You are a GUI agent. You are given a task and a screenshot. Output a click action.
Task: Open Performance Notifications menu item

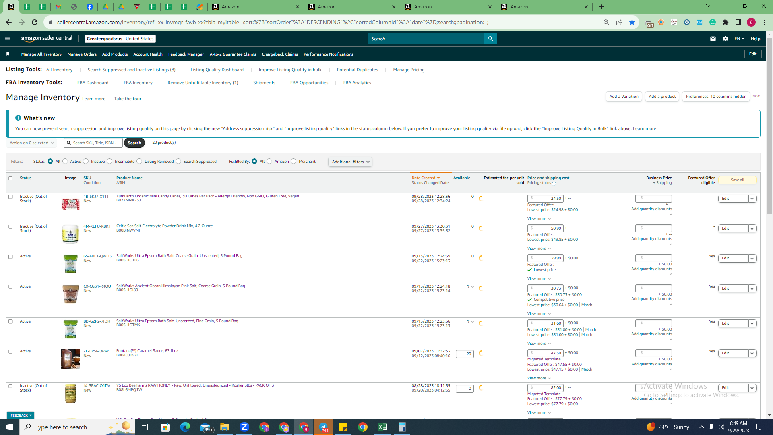point(328,54)
